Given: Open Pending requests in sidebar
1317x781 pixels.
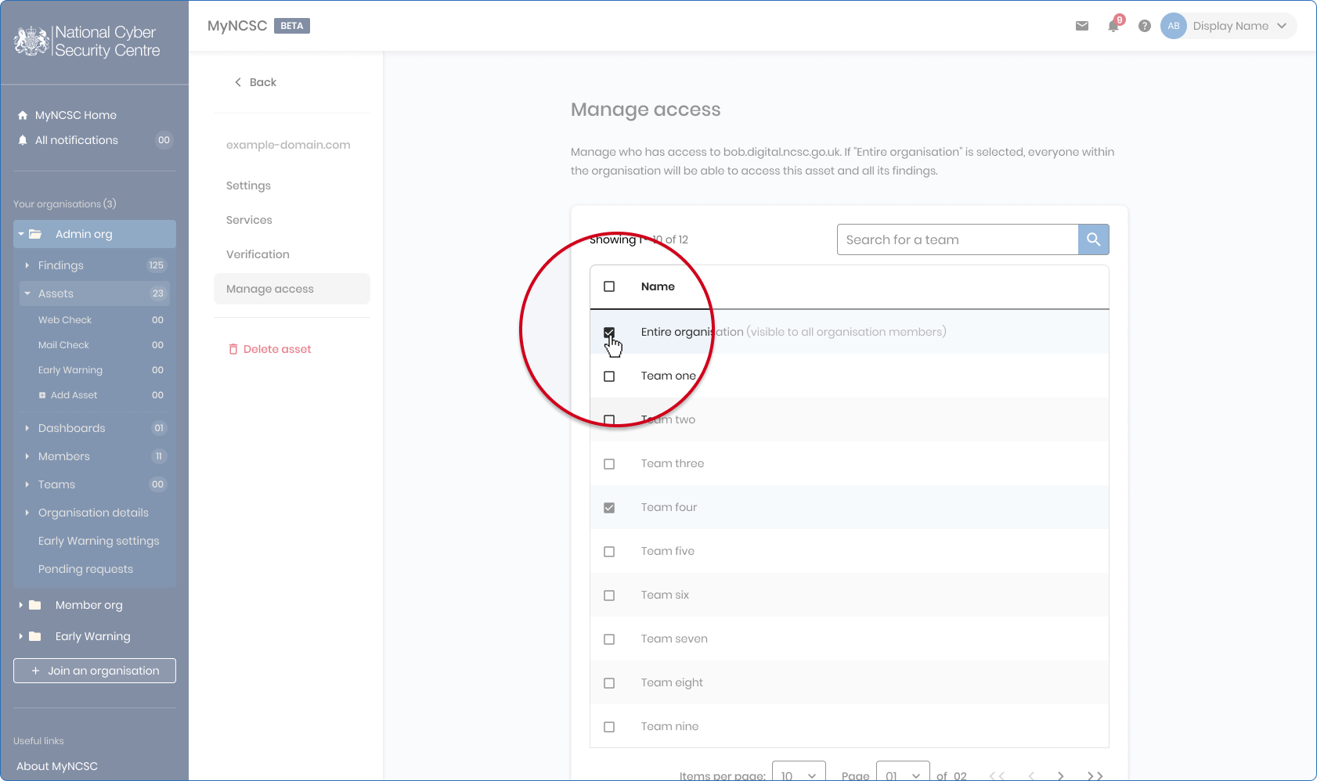Looking at the screenshot, I should 85,569.
